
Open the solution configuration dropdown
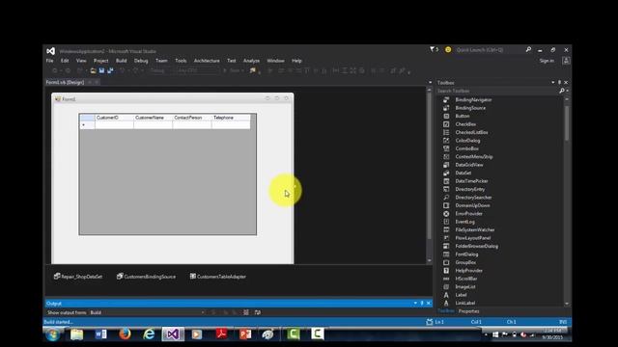tap(161, 70)
